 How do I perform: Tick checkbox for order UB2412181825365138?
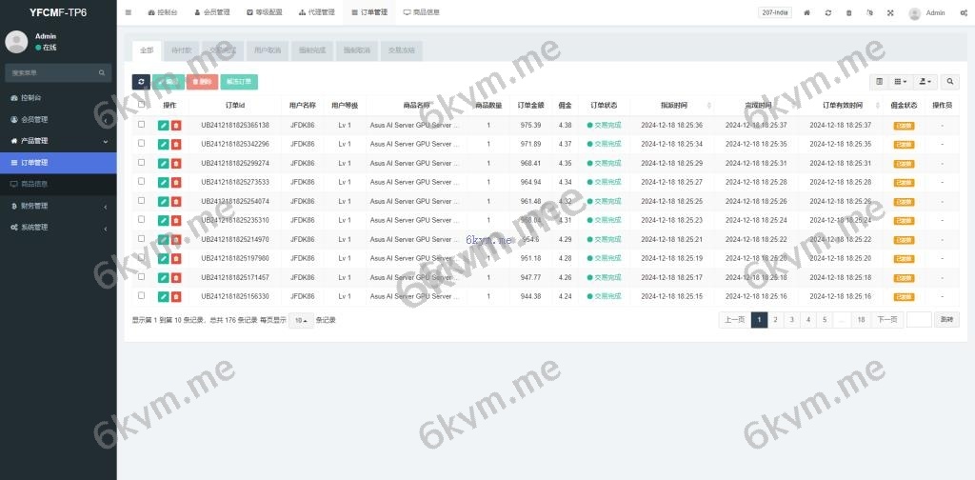pyautogui.click(x=142, y=125)
